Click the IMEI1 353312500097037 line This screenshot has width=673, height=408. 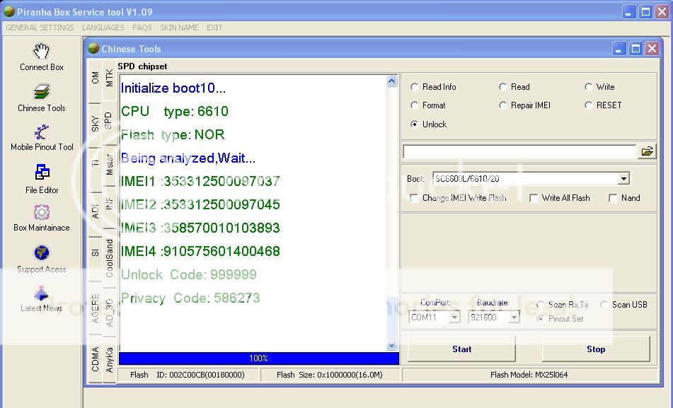[x=200, y=182]
